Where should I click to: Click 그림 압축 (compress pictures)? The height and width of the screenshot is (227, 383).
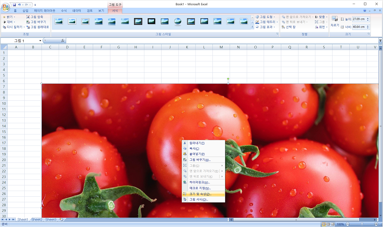35,17
